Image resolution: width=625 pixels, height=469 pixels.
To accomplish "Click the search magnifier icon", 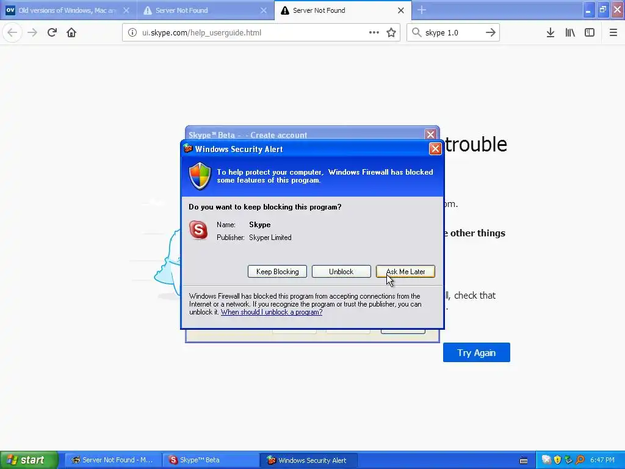I will (x=416, y=32).
